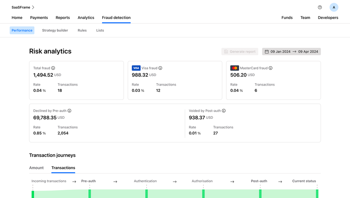
Task: Click the arrow between Incoming transactions and Pre-auth
Action: click(x=74, y=182)
